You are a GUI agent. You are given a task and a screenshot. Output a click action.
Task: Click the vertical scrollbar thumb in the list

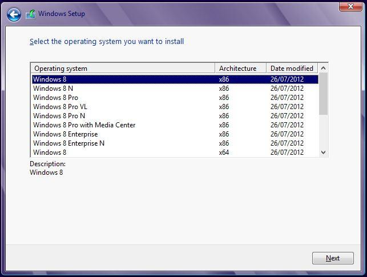(323, 94)
